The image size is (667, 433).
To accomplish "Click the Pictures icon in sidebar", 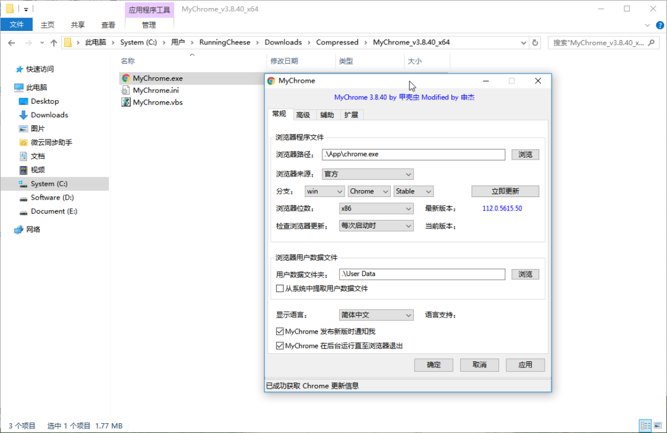I will pyautogui.click(x=23, y=128).
